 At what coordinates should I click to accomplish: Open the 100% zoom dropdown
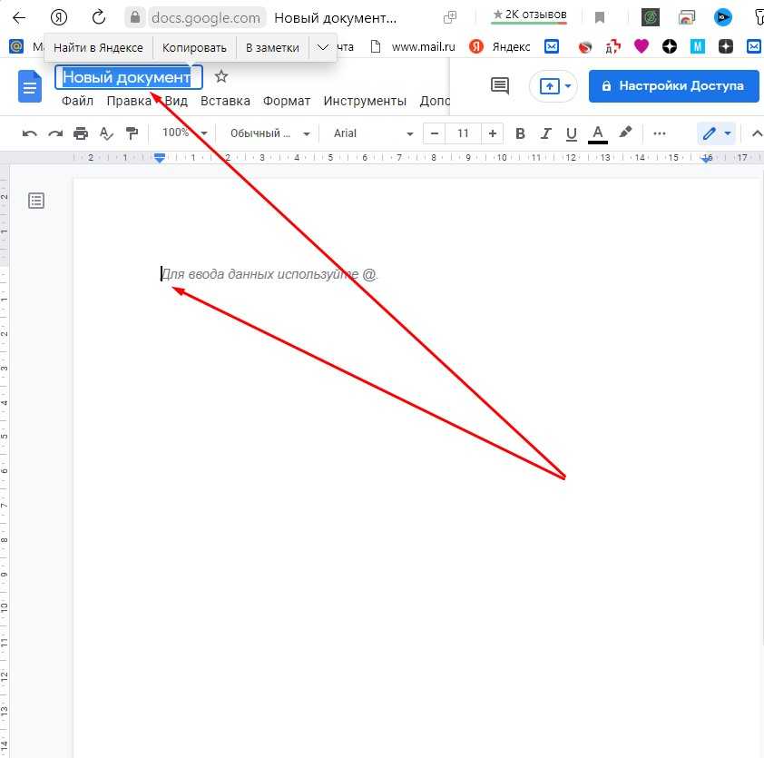[183, 133]
